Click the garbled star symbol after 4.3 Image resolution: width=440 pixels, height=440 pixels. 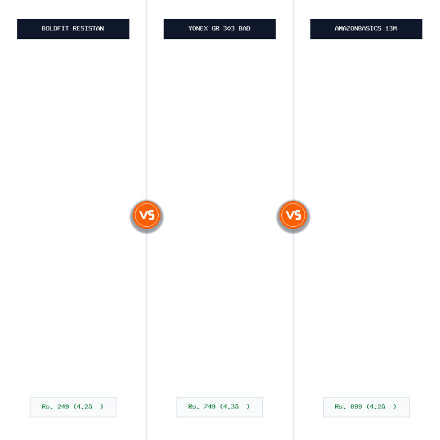click(237, 406)
